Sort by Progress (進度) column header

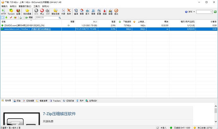click(x=107, y=22)
